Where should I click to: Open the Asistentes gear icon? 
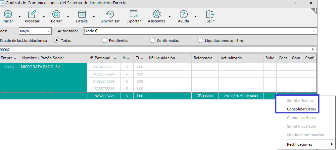click(x=156, y=15)
